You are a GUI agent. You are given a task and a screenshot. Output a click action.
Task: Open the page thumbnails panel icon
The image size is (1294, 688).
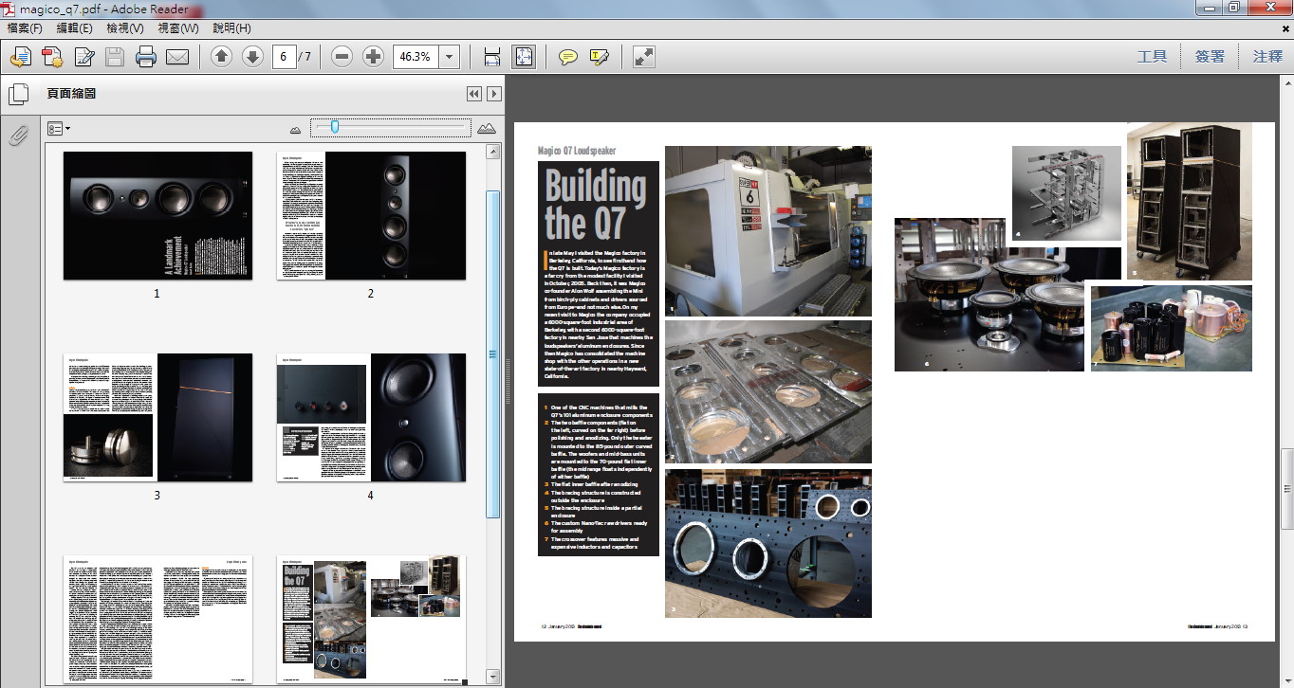click(x=18, y=94)
